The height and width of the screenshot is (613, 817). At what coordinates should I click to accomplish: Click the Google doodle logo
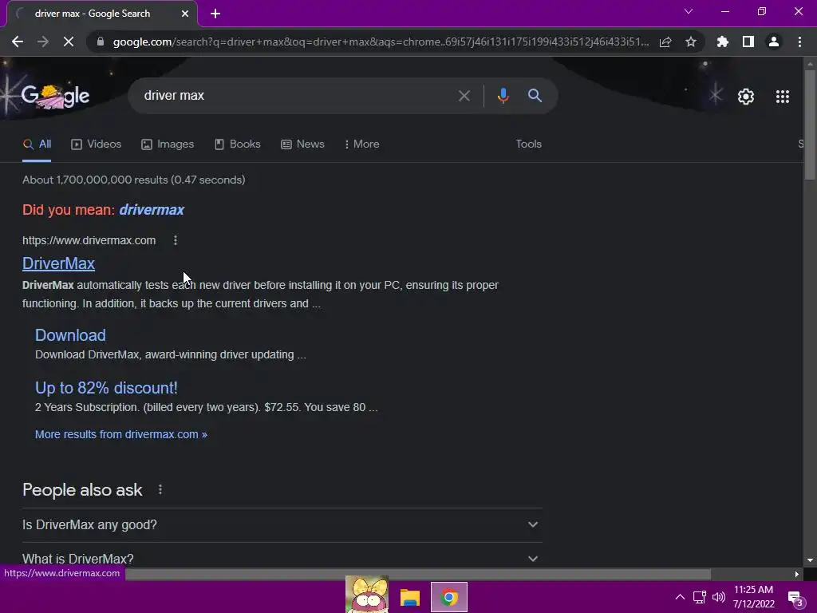(x=56, y=96)
